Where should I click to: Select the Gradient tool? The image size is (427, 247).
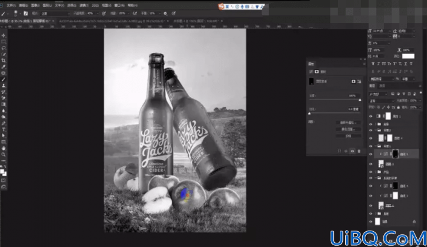pyautogui.click(x=4, y=104)
